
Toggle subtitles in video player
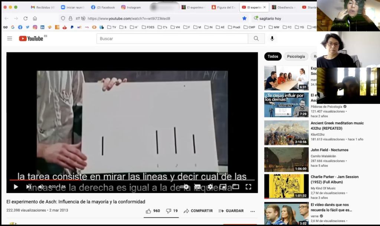pos(198,187)
